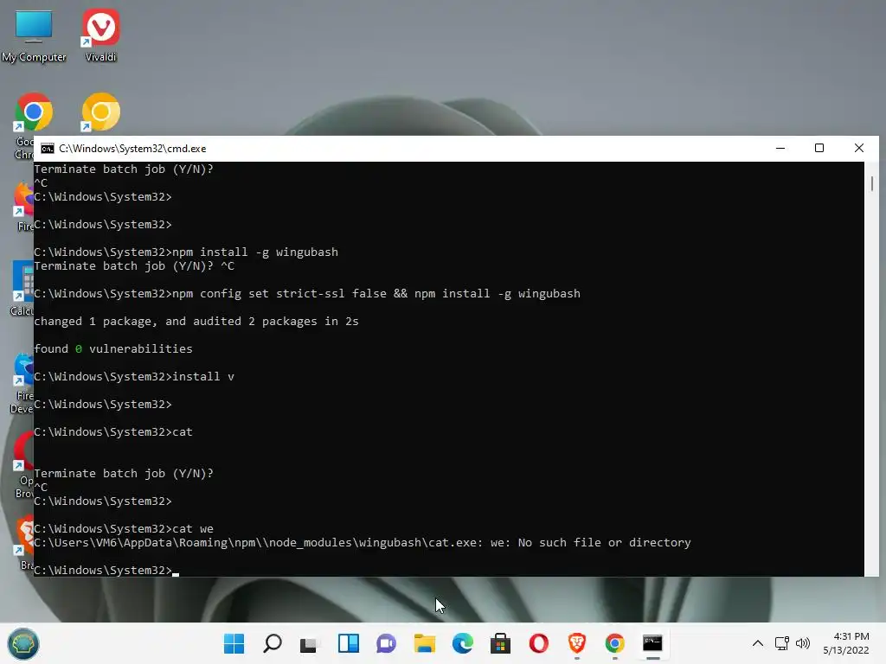Screen dimensions: 886x664
Task: Open the clock showing 4:31 PM
Action: pos(846,643)
